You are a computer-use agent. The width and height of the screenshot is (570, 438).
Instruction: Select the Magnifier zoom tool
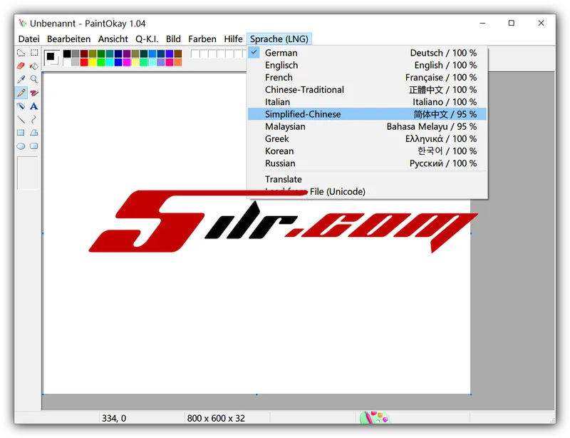point(34,79)
